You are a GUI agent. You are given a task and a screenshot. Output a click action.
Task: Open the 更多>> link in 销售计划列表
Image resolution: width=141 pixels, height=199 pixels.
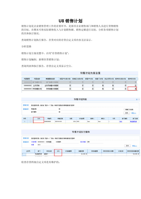coord(134,113)
